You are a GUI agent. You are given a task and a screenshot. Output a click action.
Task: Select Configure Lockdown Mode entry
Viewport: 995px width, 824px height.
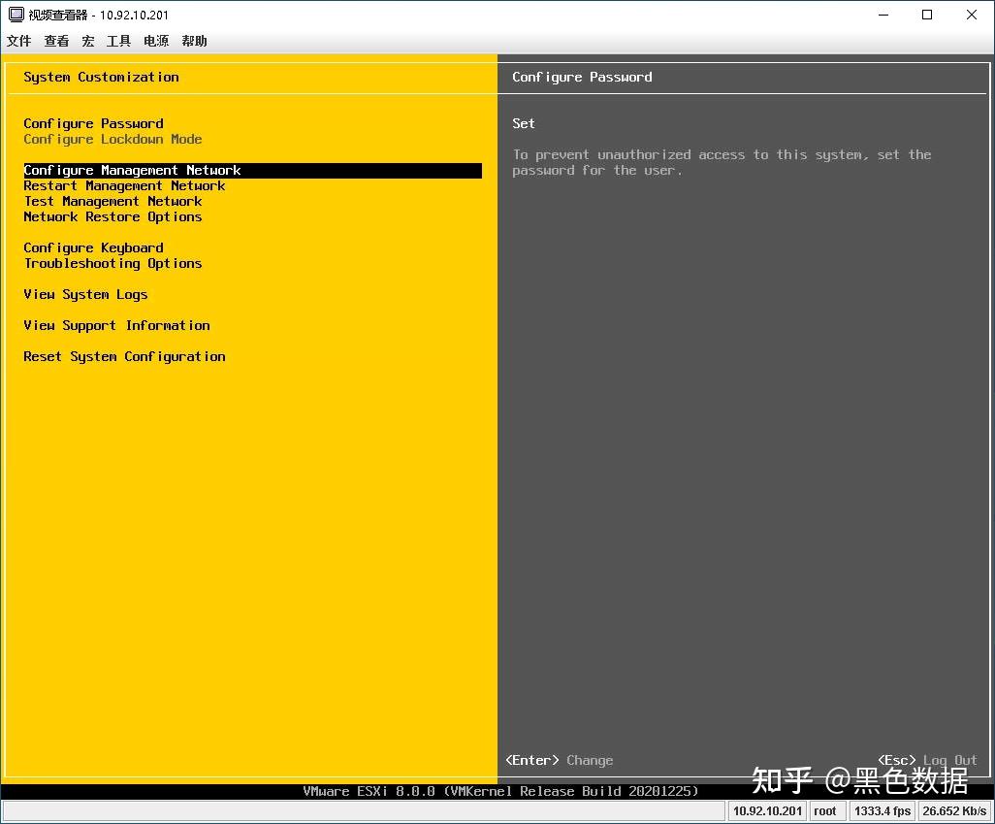coord(112,139)
